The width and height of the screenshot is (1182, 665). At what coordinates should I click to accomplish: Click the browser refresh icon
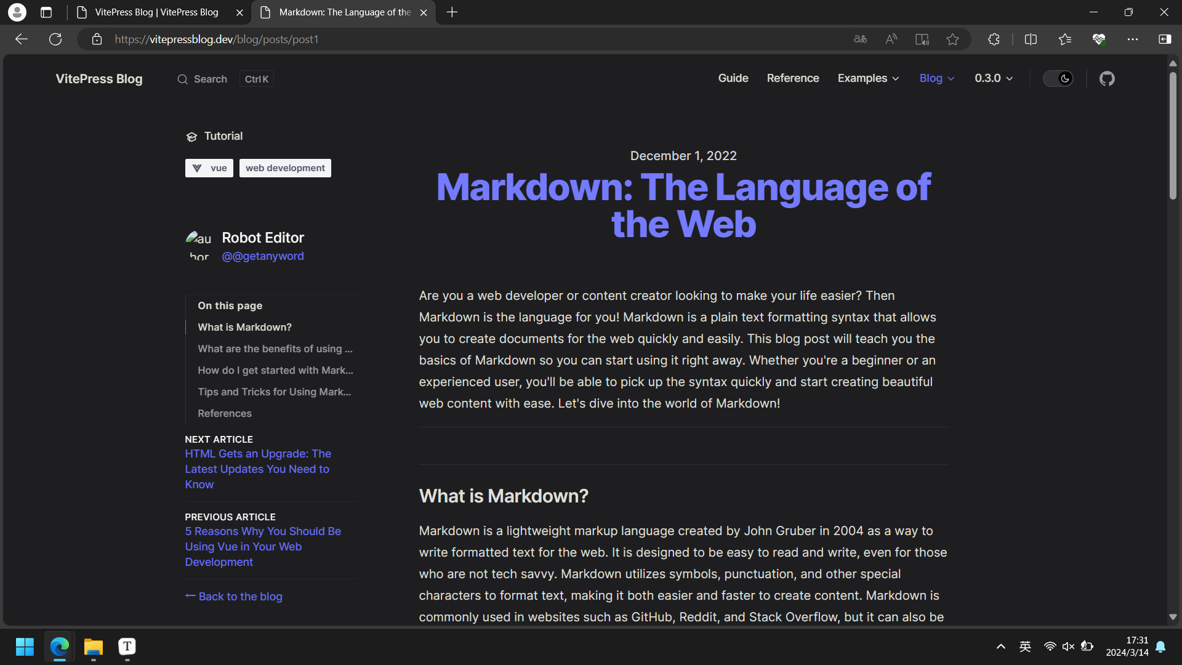point(55,39)
